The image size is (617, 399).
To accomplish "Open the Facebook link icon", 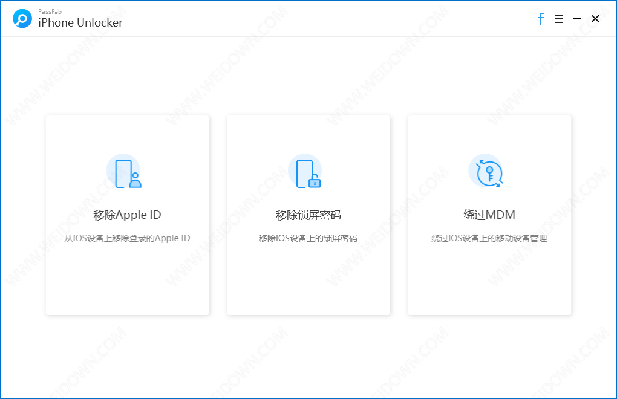I will [541, 19].
